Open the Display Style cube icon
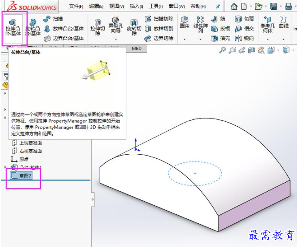Image resolution: width=298 pixels, height=248 pixels. (x=286, y=50)
